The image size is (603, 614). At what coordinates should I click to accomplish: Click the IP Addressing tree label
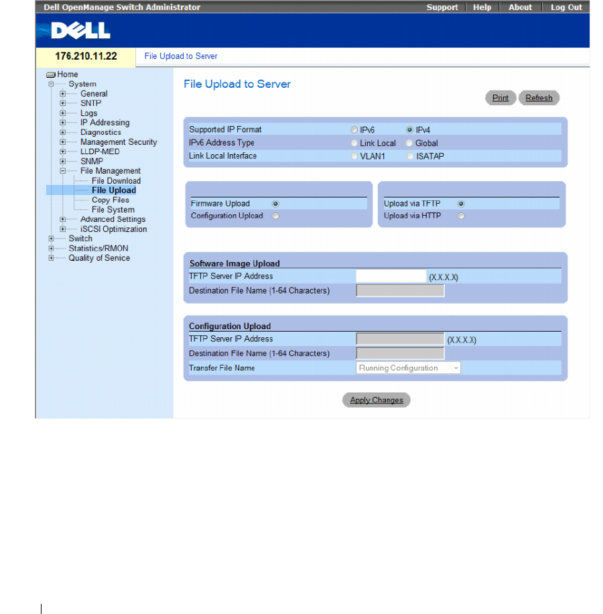pos(105,123)
